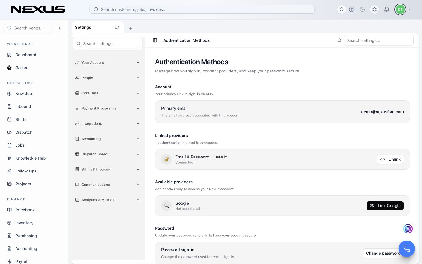This screenshot has width=422, height=264.
Task: Focus the Search pages field
Action: pyautogui.click(x=28, y=28)
